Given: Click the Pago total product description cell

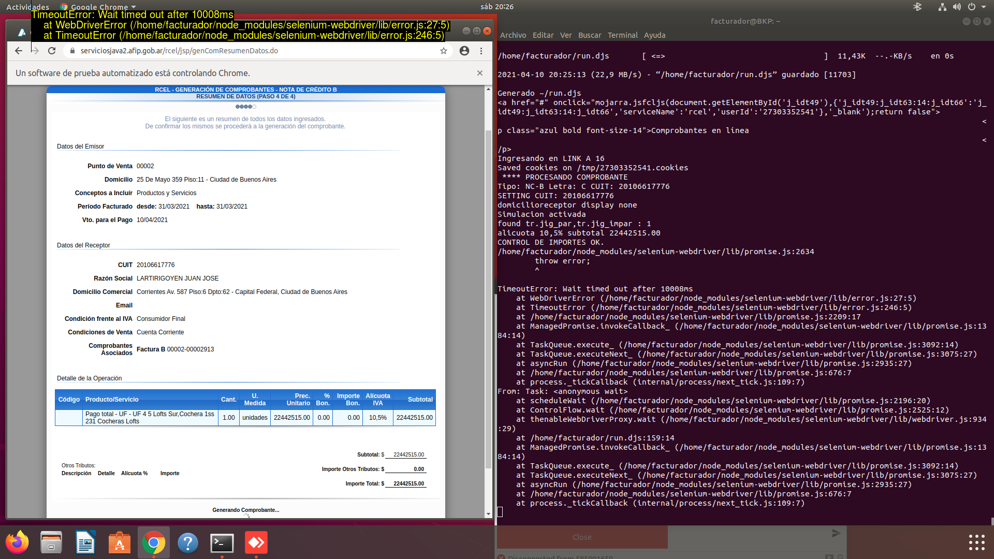Looking at the screenshot, I should click(150, 418).
